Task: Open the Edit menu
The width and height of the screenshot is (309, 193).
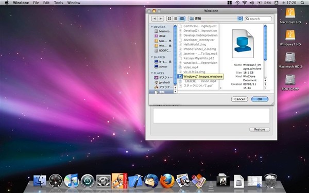Action: 46,3
